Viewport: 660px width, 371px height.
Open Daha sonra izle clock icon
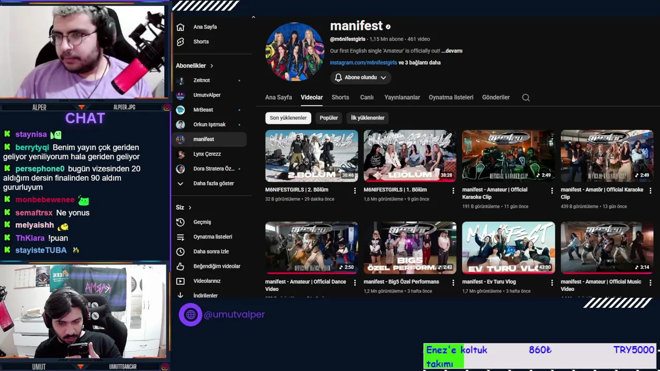[180, 251]
